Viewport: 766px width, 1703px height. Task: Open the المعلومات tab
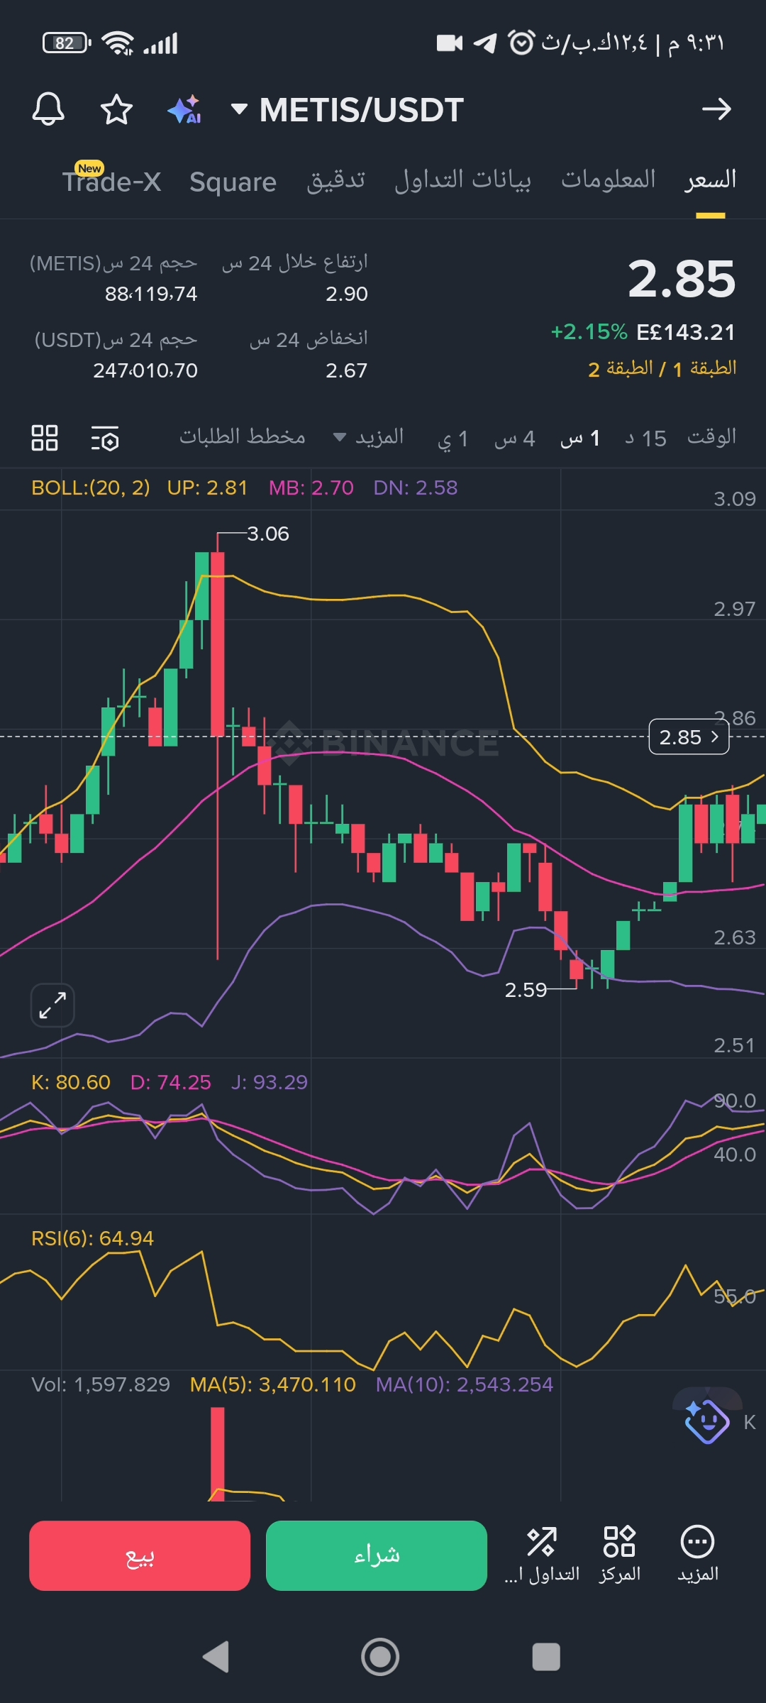608,179
